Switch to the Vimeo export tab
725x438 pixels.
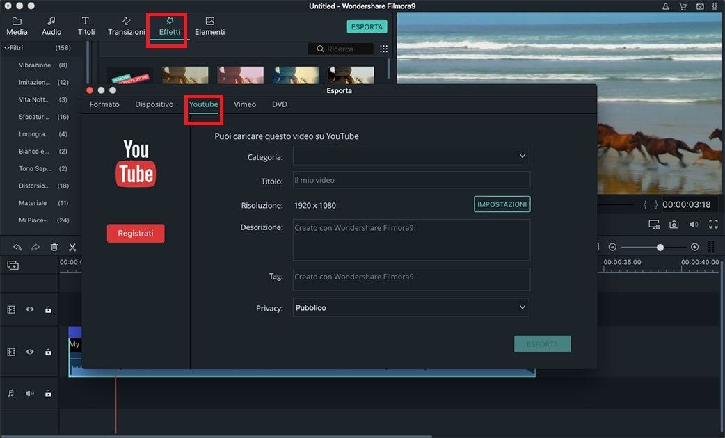coord(245,104)
